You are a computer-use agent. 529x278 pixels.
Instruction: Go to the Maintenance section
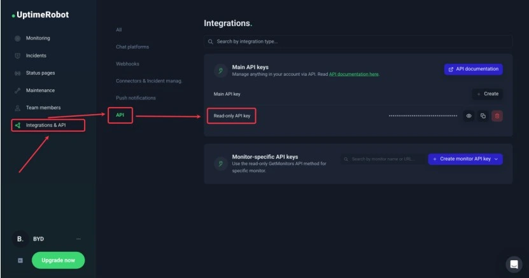pos(40,91)
